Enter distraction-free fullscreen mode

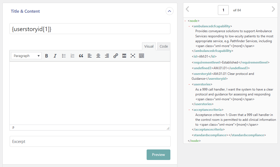(x=133, y=56)
